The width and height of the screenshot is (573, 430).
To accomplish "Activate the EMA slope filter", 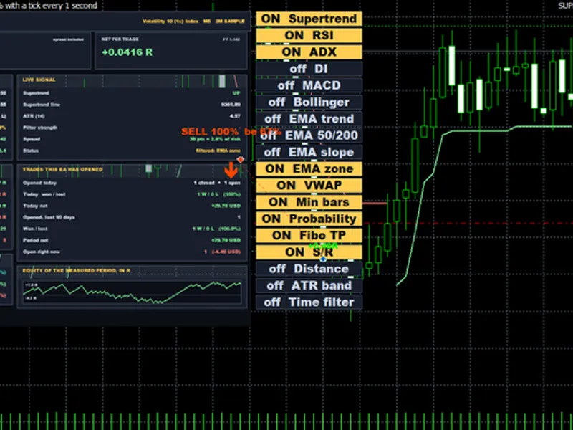I will [x=309, y=152].
